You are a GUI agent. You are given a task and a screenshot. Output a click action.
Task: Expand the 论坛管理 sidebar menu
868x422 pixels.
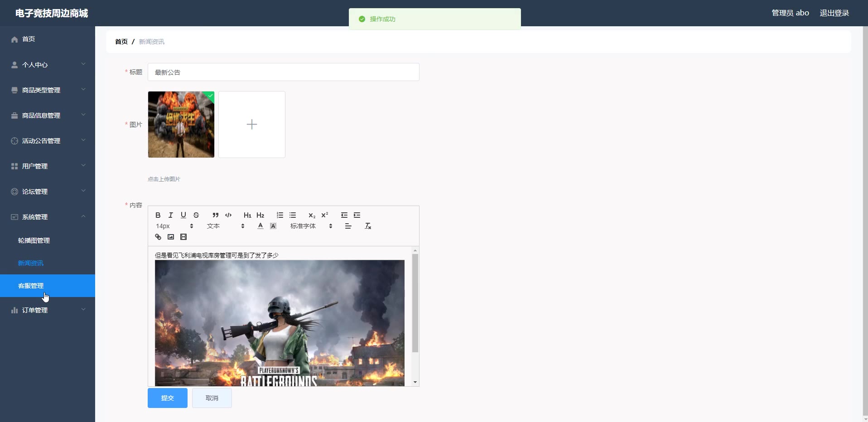tap(48, 192)
